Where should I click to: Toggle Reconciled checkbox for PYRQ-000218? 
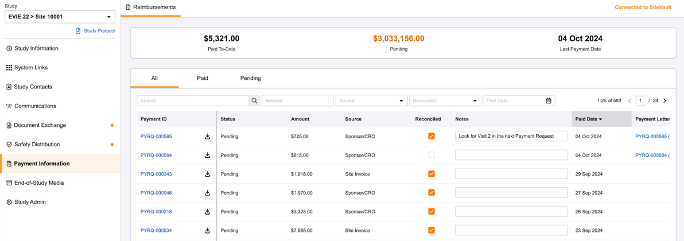pyautogui.click(x=432, y=212)
